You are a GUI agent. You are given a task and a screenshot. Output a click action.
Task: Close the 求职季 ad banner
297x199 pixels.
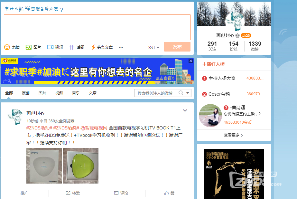191,61
